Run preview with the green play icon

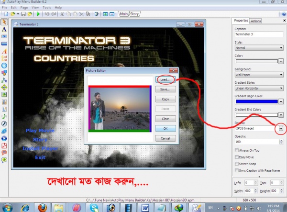pos(38,14)
